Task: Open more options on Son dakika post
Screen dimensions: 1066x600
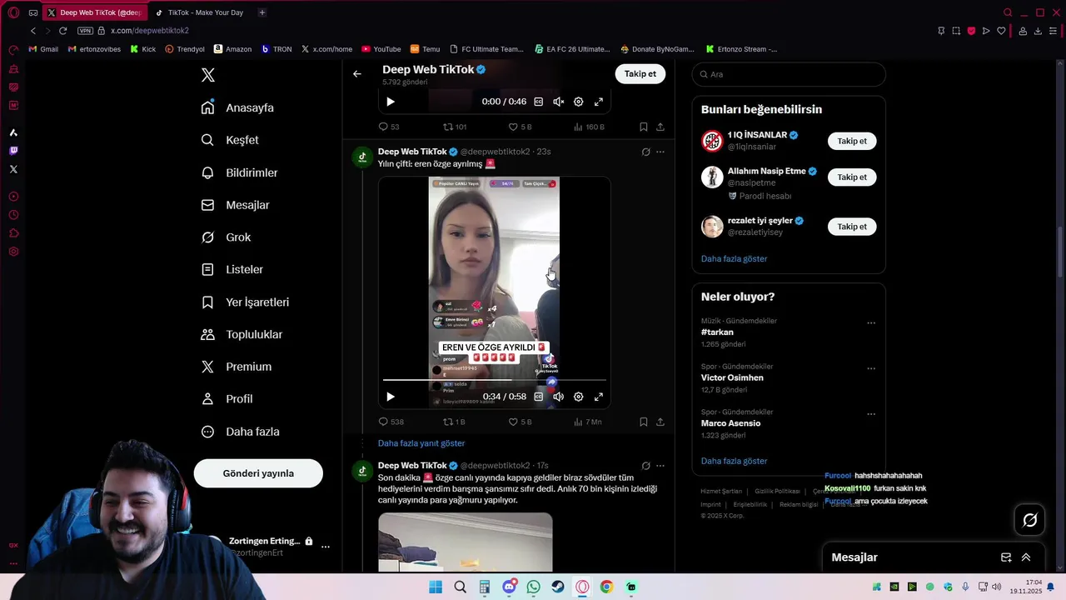Action: click(x=660, y=466)
